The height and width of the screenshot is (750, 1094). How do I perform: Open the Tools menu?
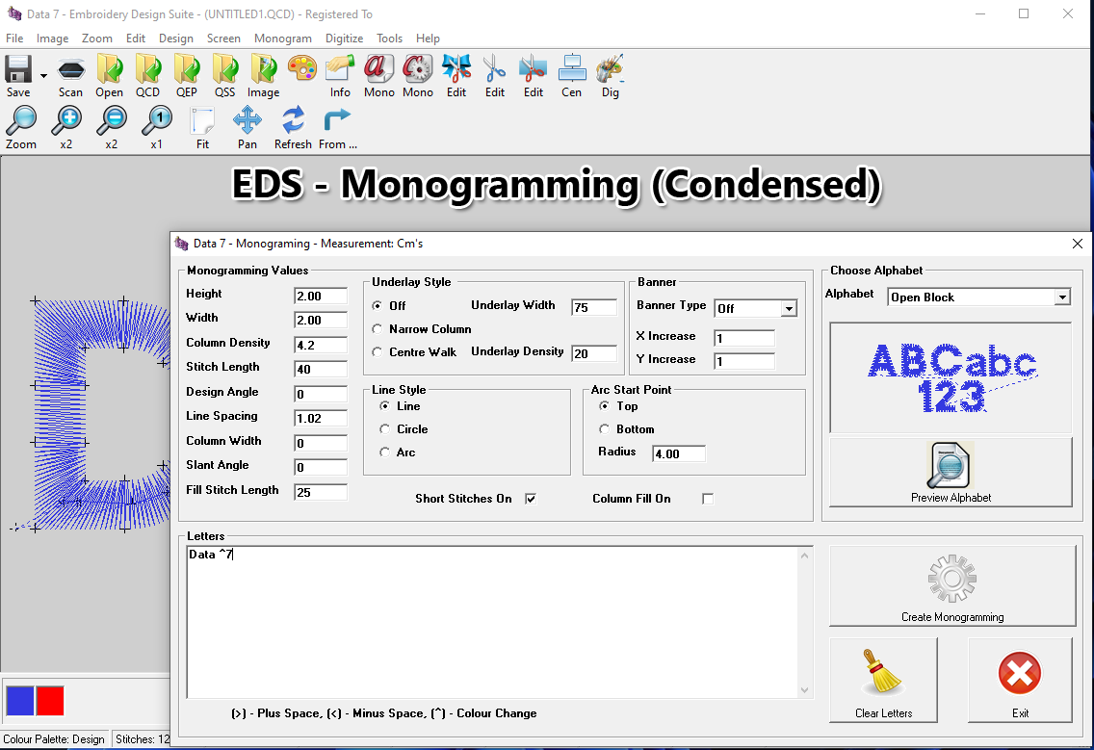pos(389,39)
